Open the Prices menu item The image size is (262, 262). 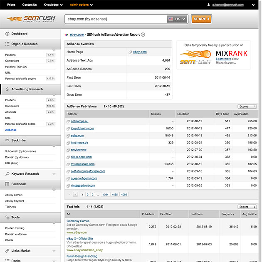click(11, 5)
